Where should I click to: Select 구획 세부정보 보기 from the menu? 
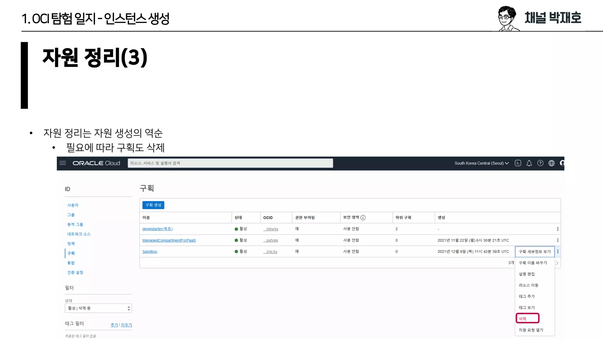click(x=535, y=252)
